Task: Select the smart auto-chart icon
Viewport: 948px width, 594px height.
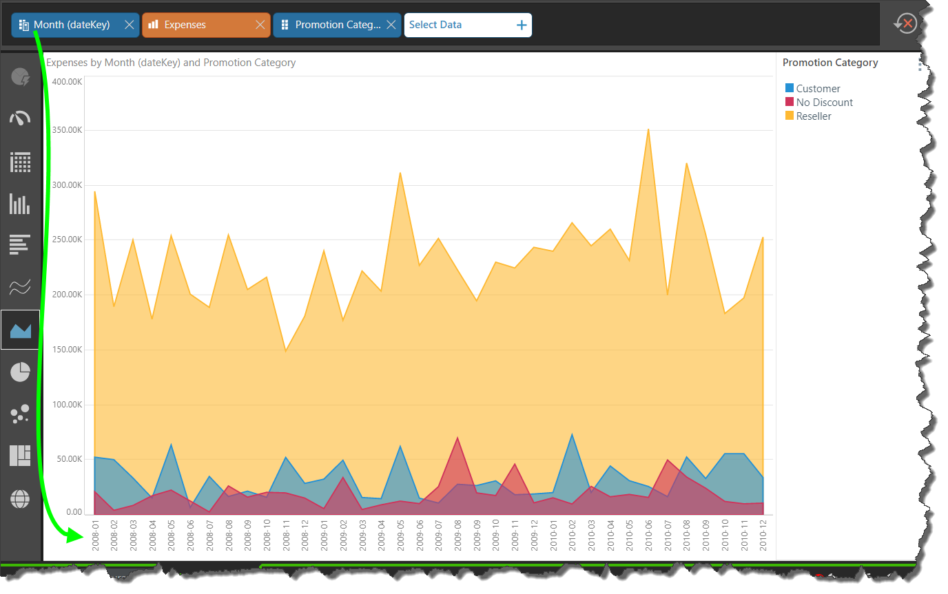Action: click(20, 77)
